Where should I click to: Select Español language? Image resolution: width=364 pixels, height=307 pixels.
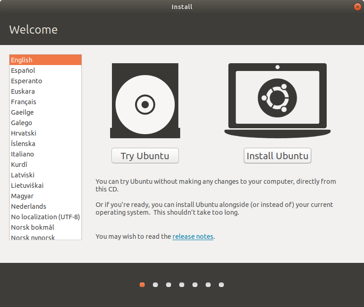pos(45,70)
